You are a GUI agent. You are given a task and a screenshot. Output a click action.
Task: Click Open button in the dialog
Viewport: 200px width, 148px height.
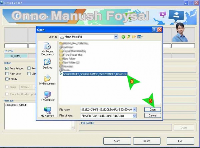[153, 109]
